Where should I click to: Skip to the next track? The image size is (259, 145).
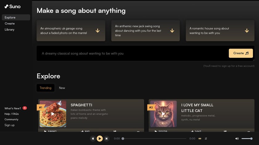click(x=107, y=139)
